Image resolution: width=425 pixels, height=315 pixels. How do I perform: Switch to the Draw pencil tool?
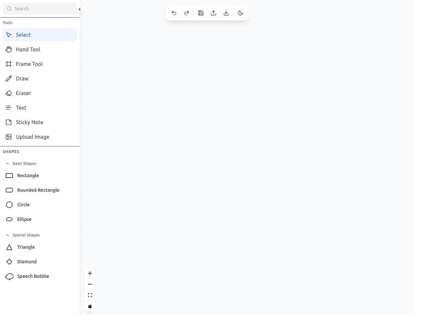40,79
